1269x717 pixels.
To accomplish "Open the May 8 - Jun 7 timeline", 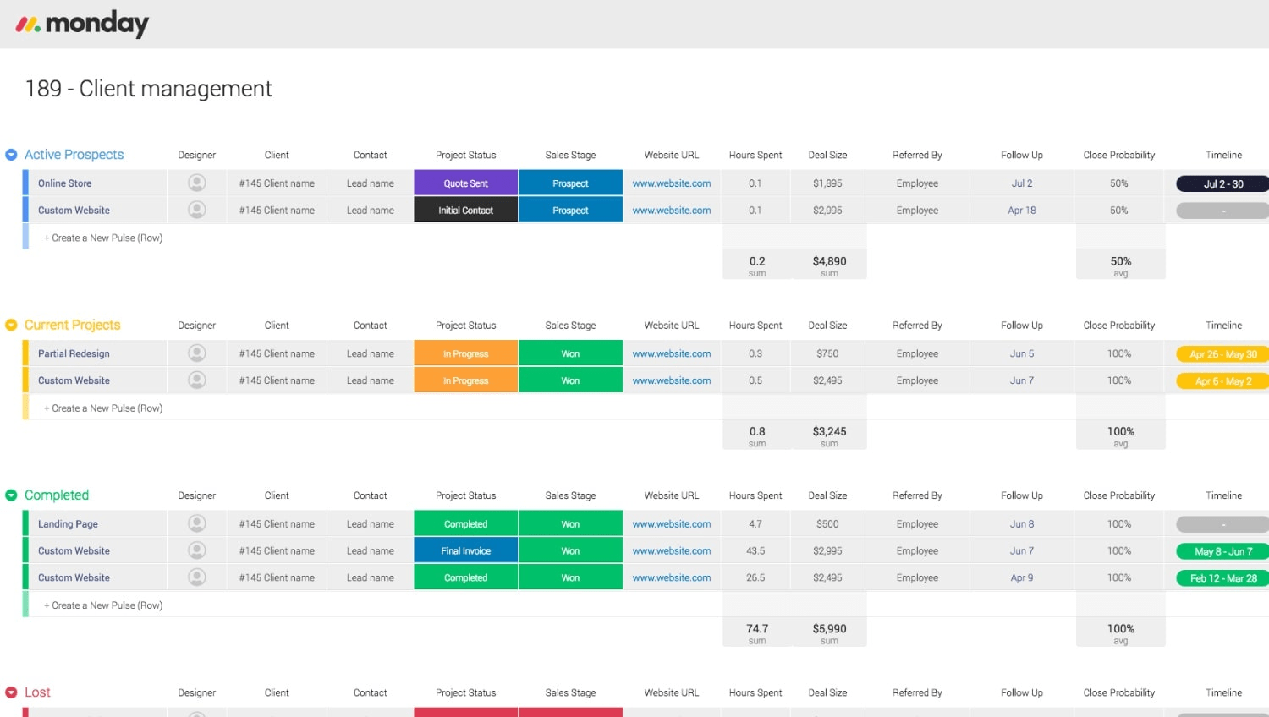I will (x=1222, y=551).
